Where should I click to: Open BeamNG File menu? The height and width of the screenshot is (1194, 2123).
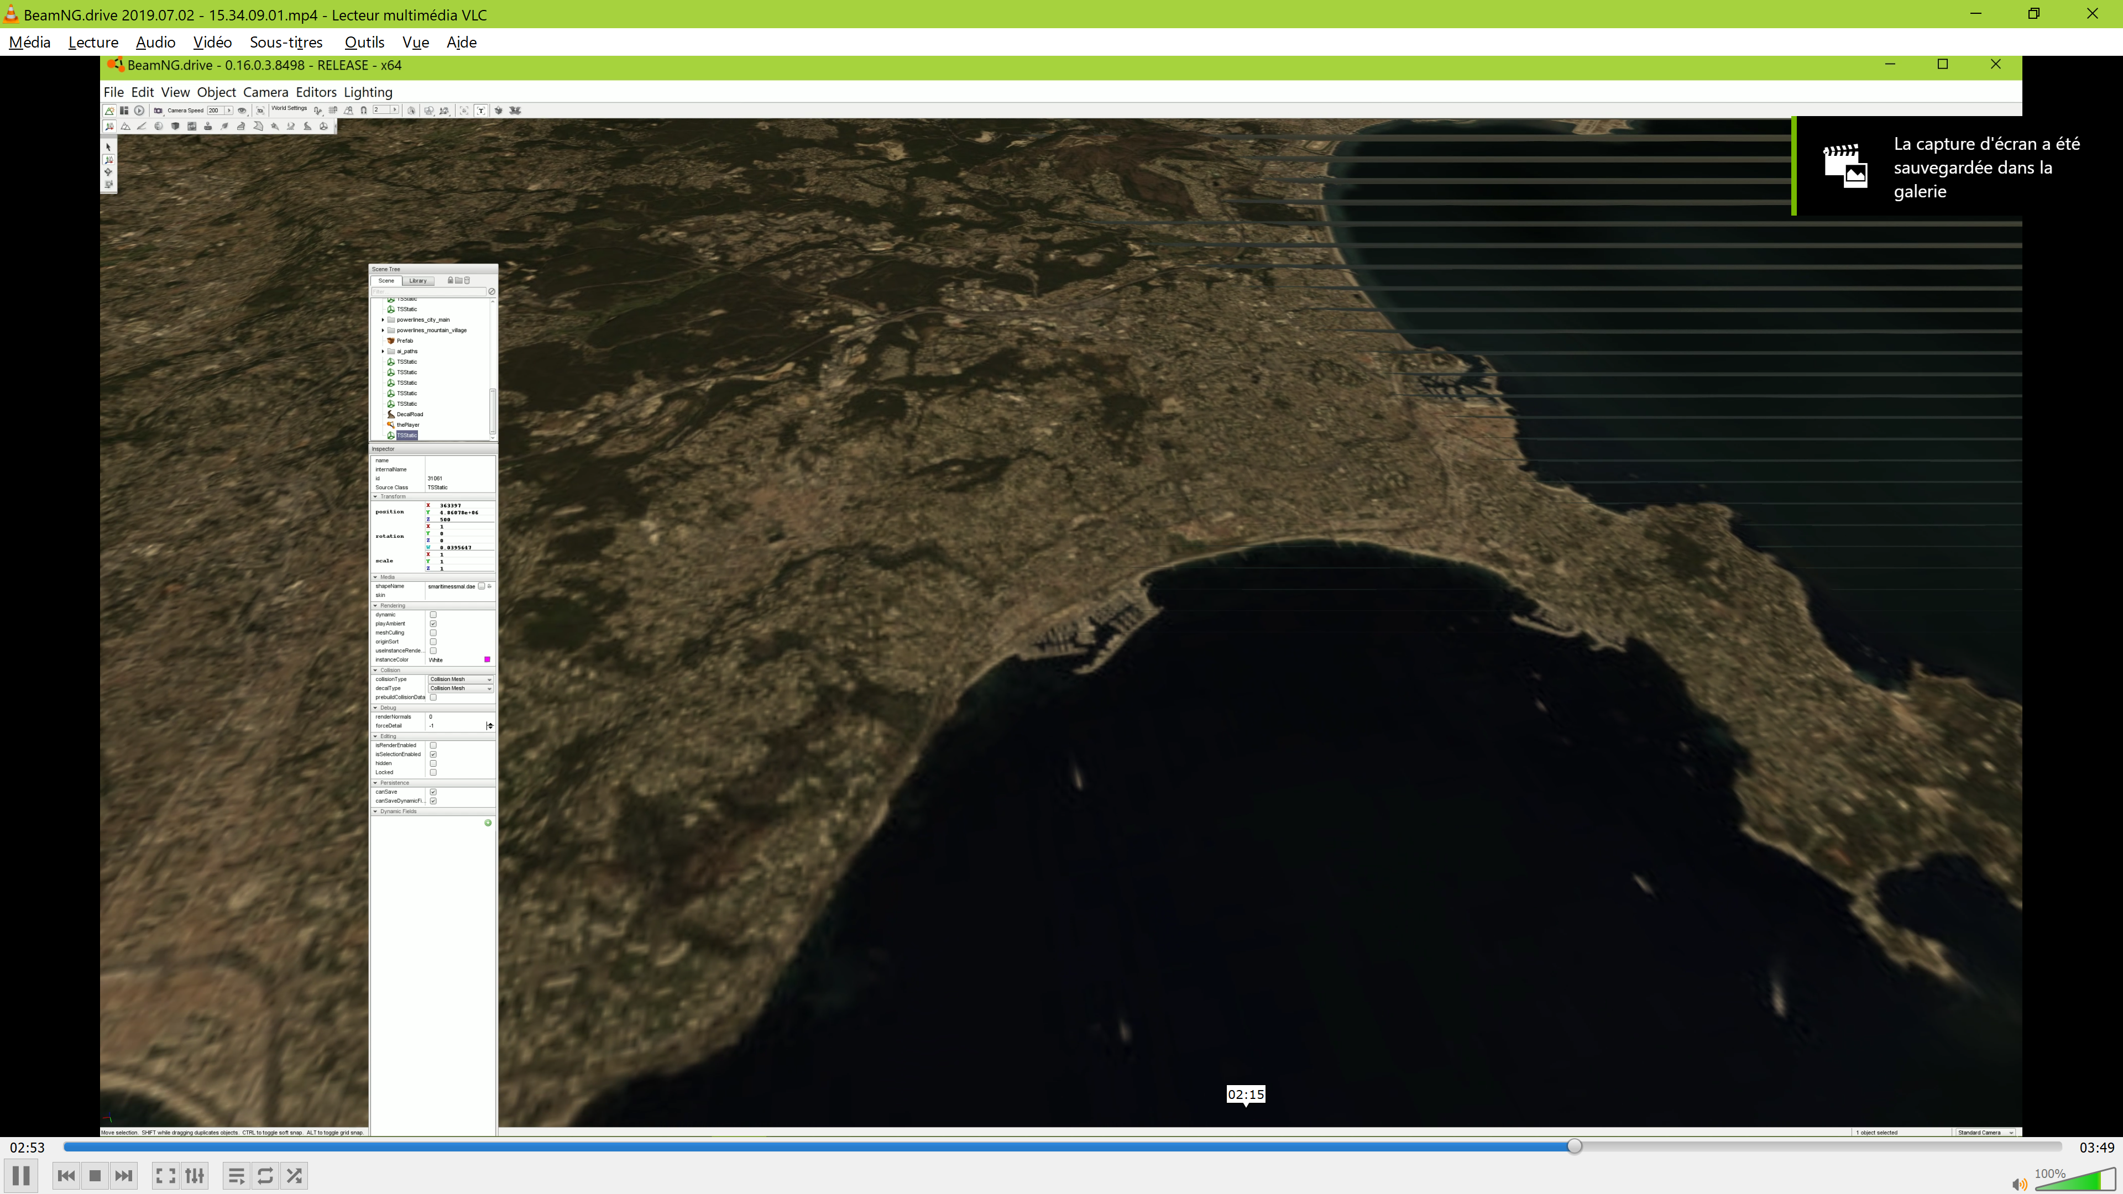tap(114, 92)
